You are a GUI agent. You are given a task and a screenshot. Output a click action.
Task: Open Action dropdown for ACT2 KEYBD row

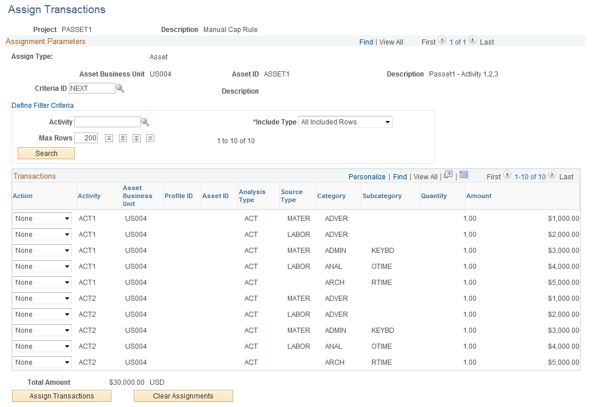[x=42, y=331]
